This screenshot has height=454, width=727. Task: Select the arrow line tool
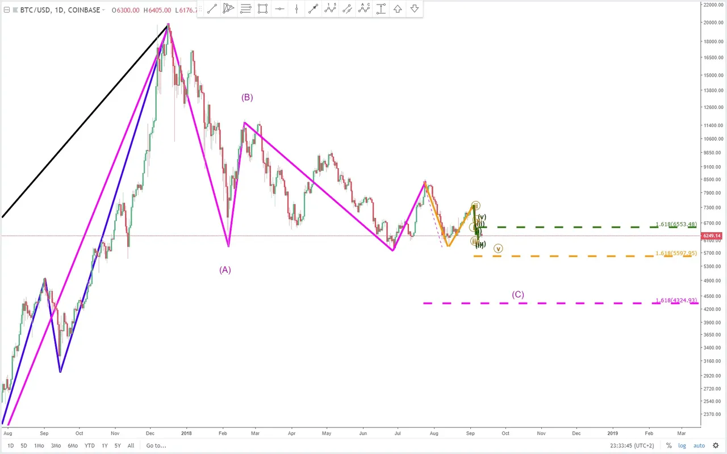coord(313,9)
